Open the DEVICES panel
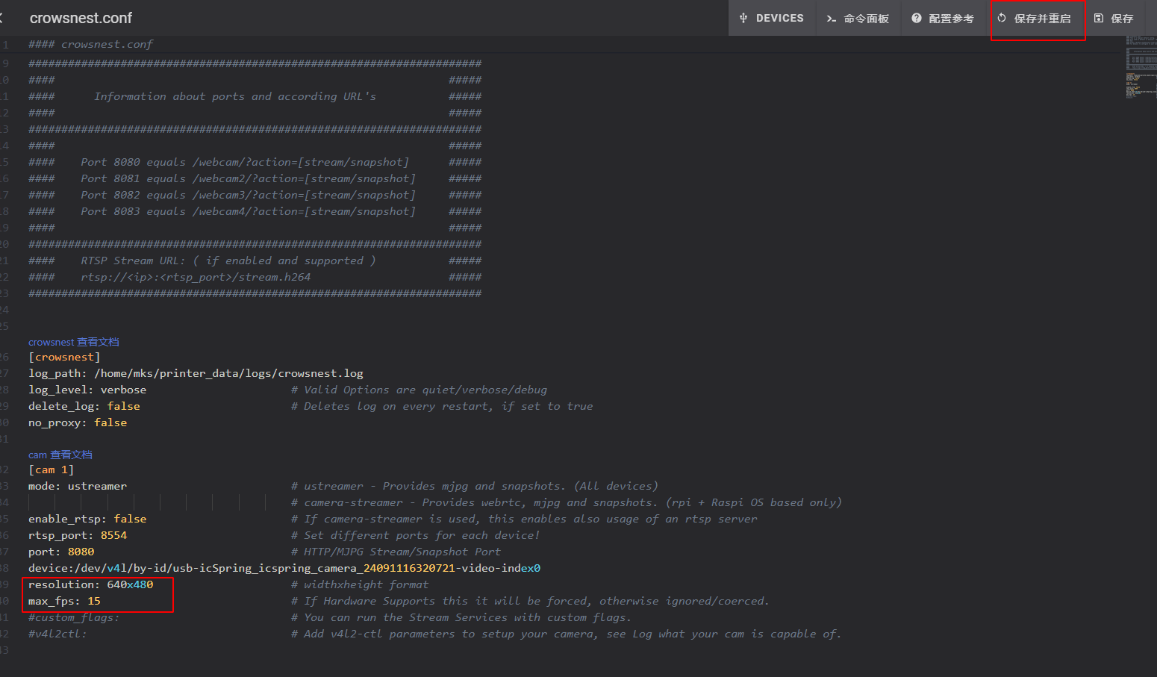1157x677 pixels. (x=779, y=18)
